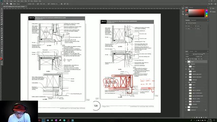Select the Clone Stamp tool
The image size is (217, 122).
click(1, 28)
